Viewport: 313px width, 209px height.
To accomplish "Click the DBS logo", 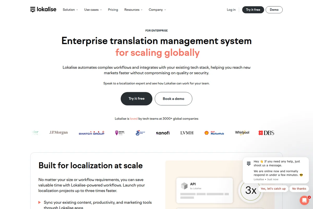I will coord(266,133).
